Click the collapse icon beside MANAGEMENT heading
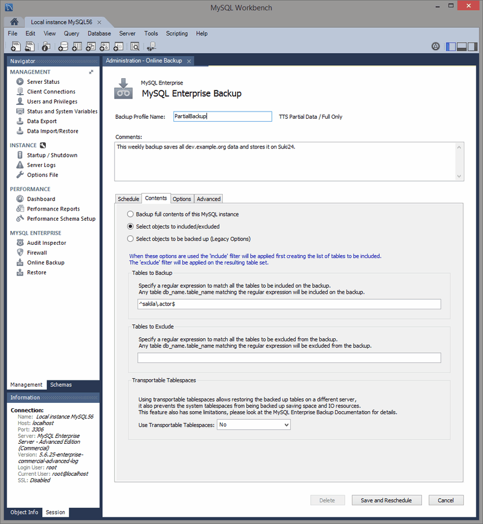This screenshot has width=483, height=524. (x=91, y=72)
